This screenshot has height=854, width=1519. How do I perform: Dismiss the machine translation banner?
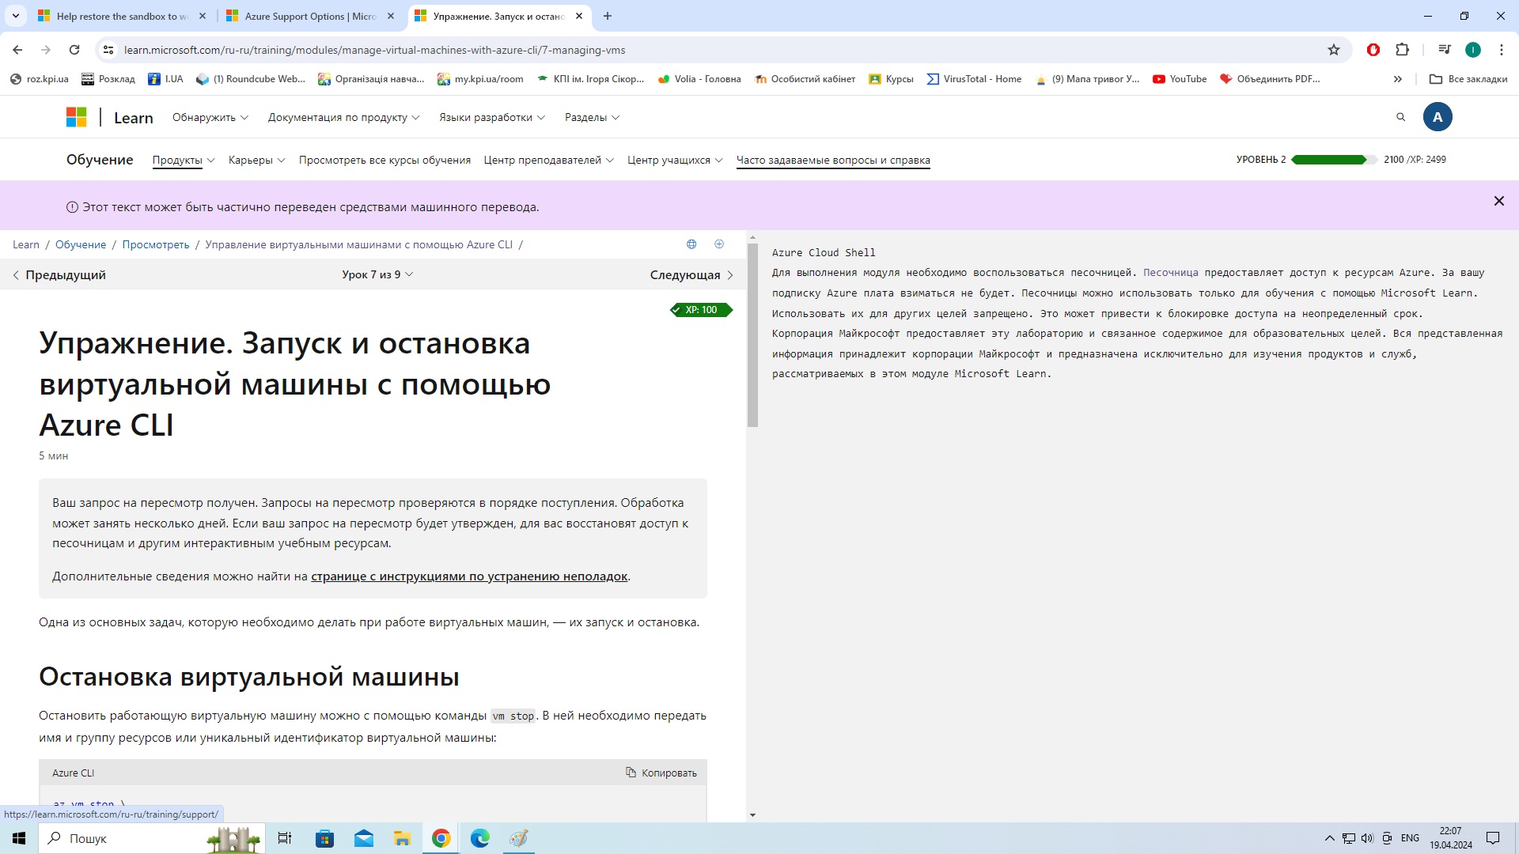pos(1498,201)
